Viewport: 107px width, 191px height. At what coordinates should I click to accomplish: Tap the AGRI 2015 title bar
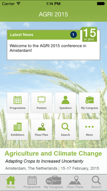pos(53,14)
